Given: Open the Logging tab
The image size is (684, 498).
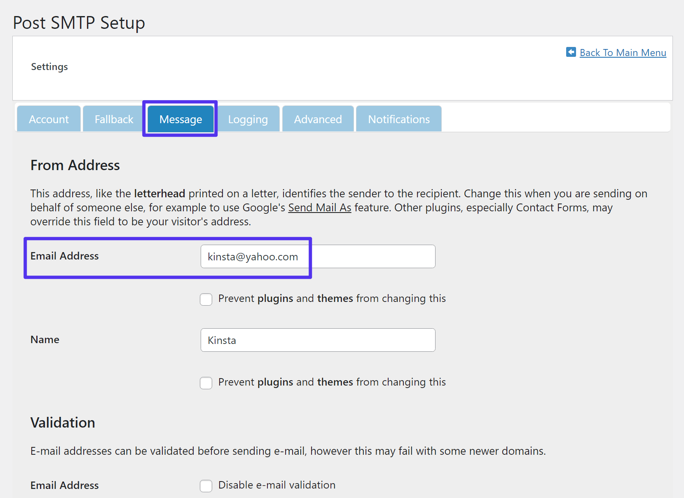Looking at the screenshot, I should 248,119.
